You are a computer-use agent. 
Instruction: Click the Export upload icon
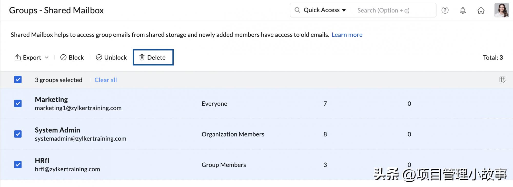tap(17, 57)
